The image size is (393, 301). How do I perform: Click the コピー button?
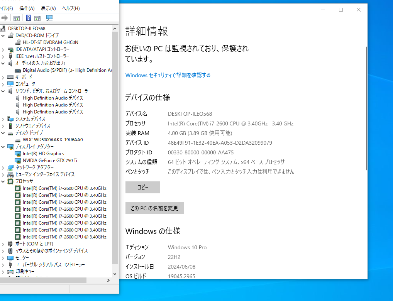tap(142, 187)
